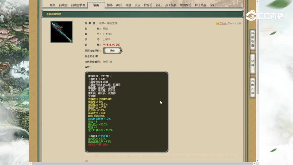Click the CC直播 logo

click(265, 16)
